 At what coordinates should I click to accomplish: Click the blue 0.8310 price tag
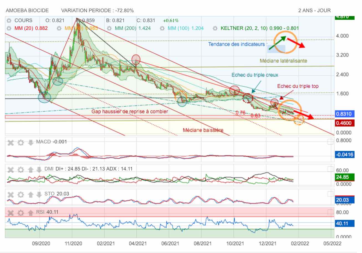pos(345,114)
